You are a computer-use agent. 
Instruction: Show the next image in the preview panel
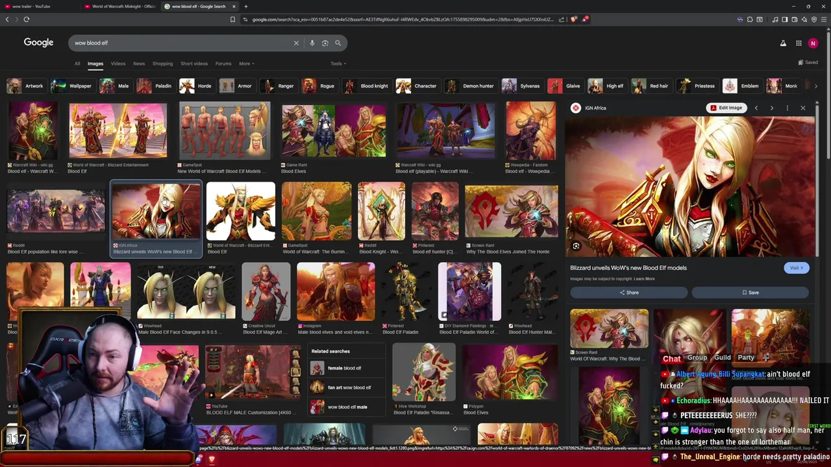click(x=772, y=108)
